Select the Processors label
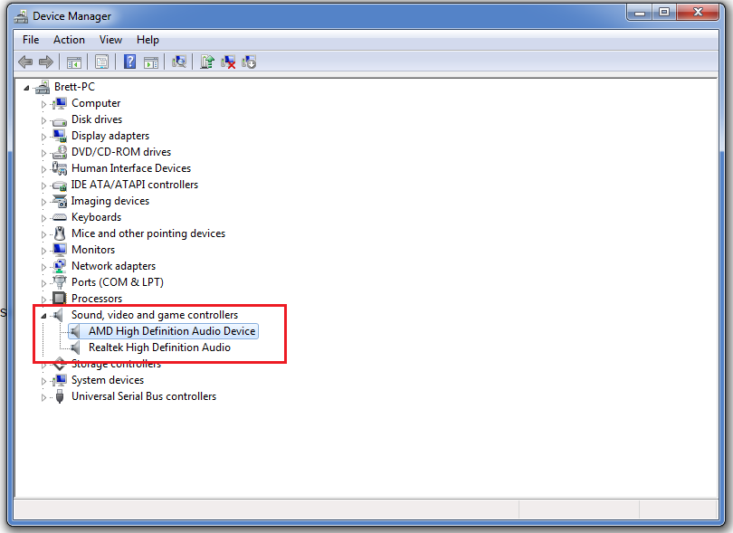This screenshot has height=533, width=733. pyautogui.click(x=97, y=299)
